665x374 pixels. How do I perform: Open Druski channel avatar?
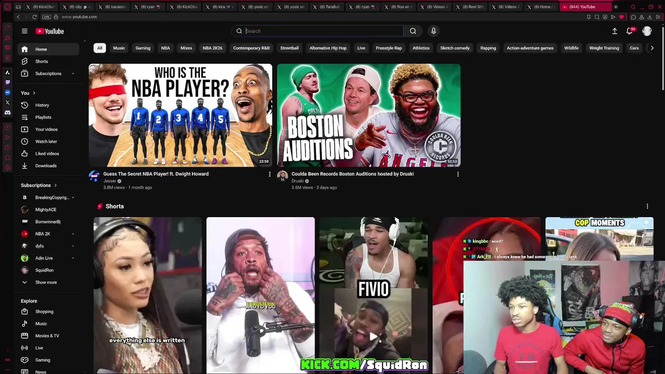pyautogui.click(x=282, y=176)
